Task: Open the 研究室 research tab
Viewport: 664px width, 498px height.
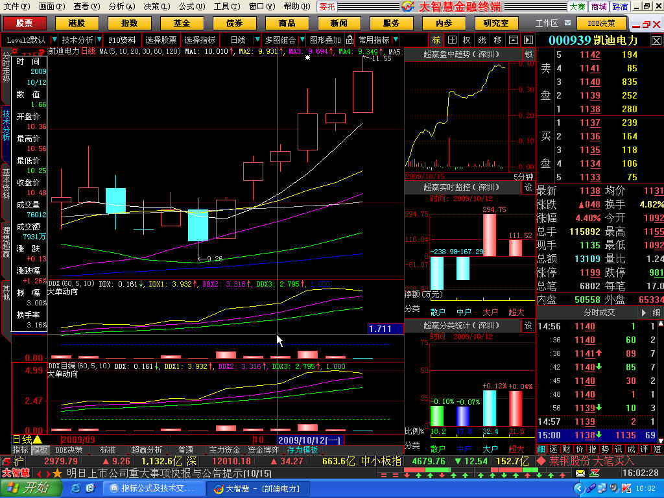Action: [496, 23]
